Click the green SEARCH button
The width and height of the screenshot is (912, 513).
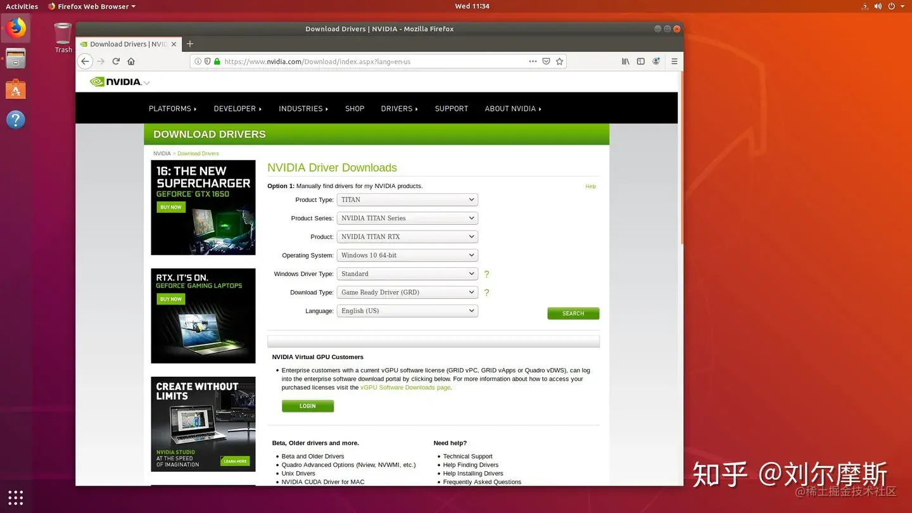tap(573, 313)
